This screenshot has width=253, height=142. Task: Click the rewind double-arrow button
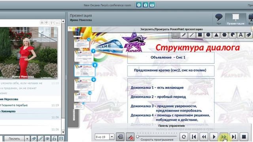point(204,137)
